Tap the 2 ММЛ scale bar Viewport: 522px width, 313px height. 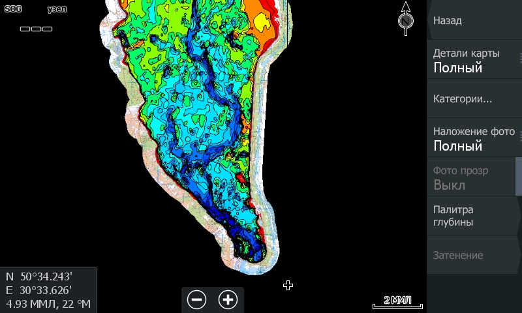[397, 301]
